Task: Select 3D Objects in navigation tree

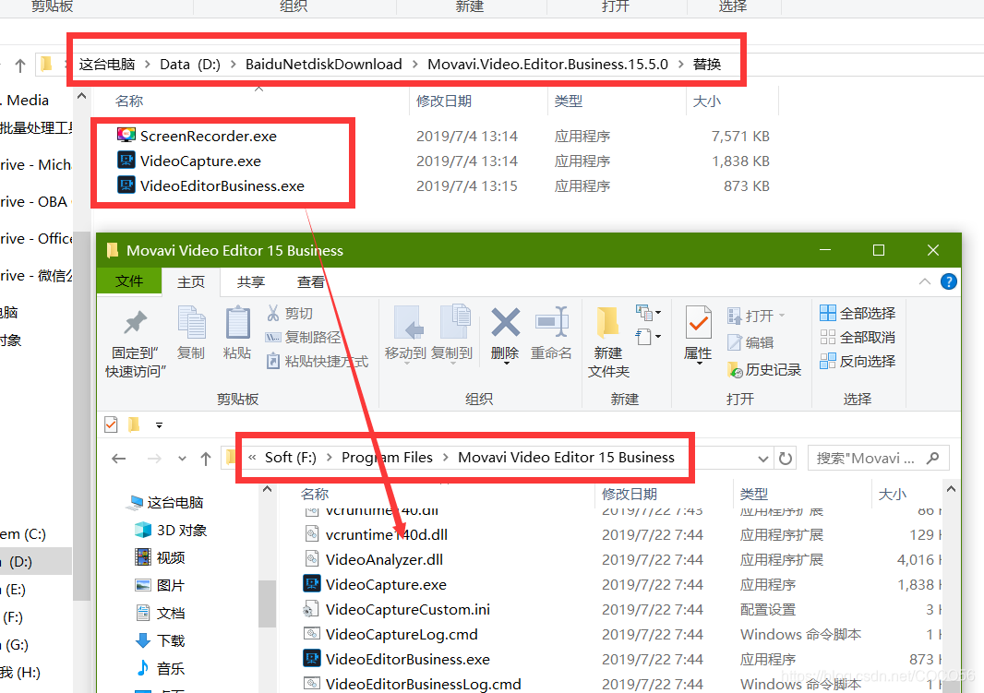Action: tap(171, 530)
